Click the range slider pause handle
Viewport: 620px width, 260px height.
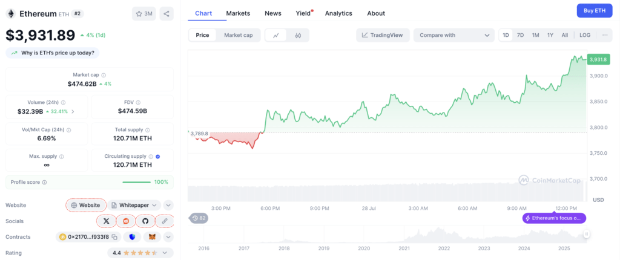[x=587, y=234]
